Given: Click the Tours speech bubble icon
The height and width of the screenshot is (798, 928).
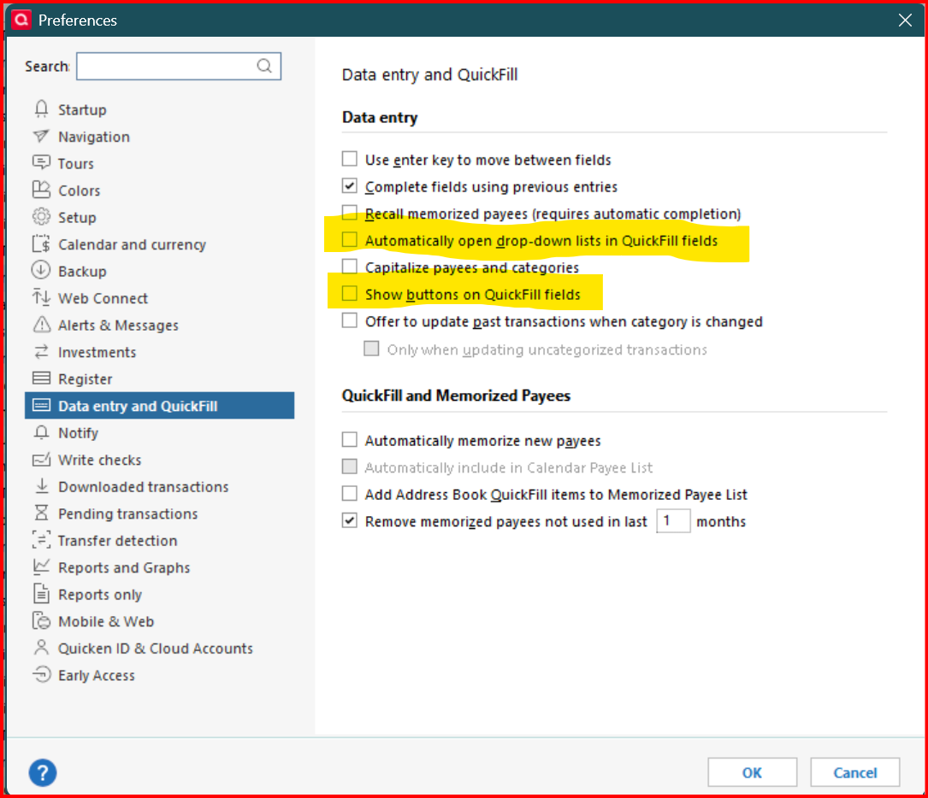Looking at the screenshot, I should [x=41, y=163].
